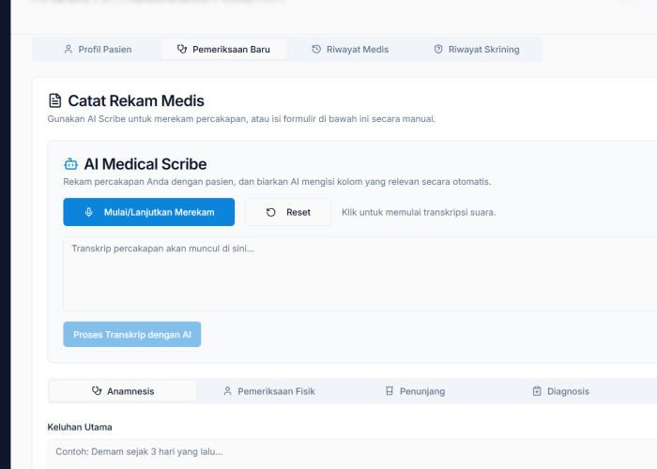Click the stethoscope icon on Pemeriksaan Baru
Image resolution: width=657 pixels, height=469 pixels.
tap(182, 49)
